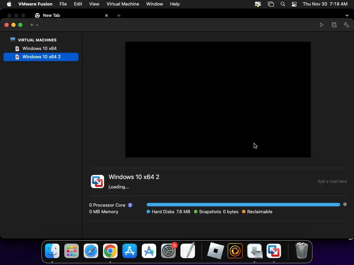Open Roblox from the Dock

pyautogui.click(x=216, y=251)
